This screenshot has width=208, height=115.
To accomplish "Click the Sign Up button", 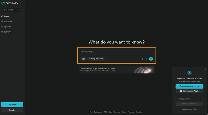I will coord(12,105).
